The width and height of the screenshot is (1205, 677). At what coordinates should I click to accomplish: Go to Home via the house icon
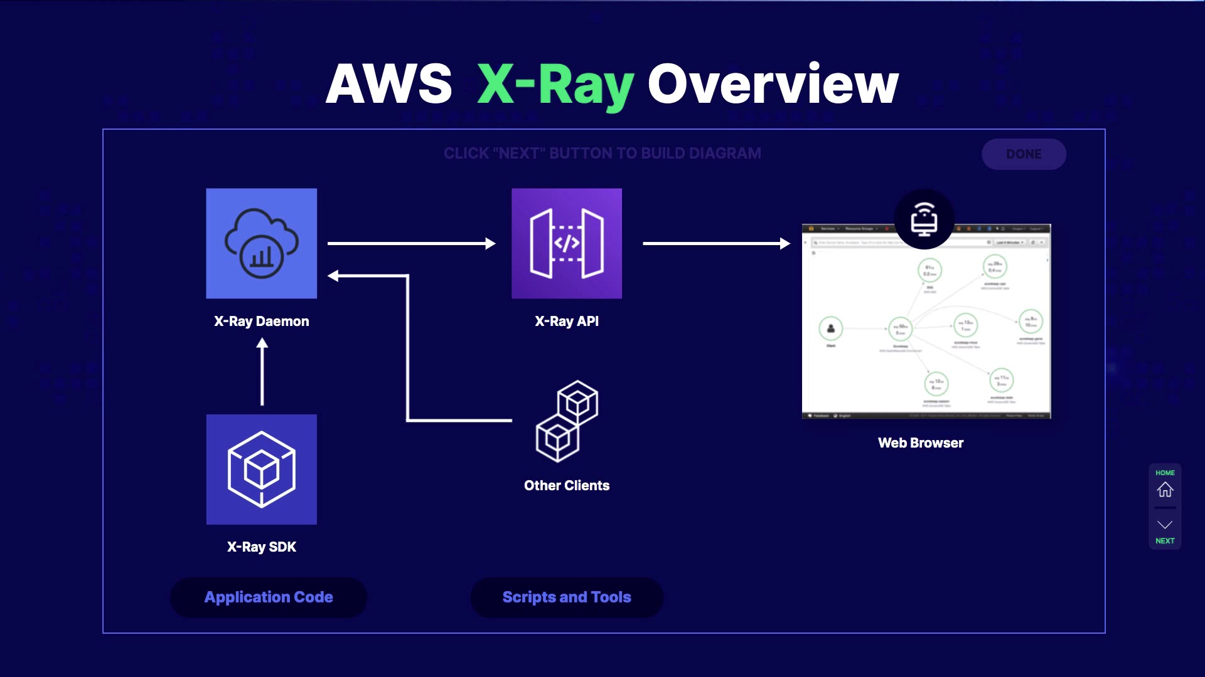tap(1165, 489)
